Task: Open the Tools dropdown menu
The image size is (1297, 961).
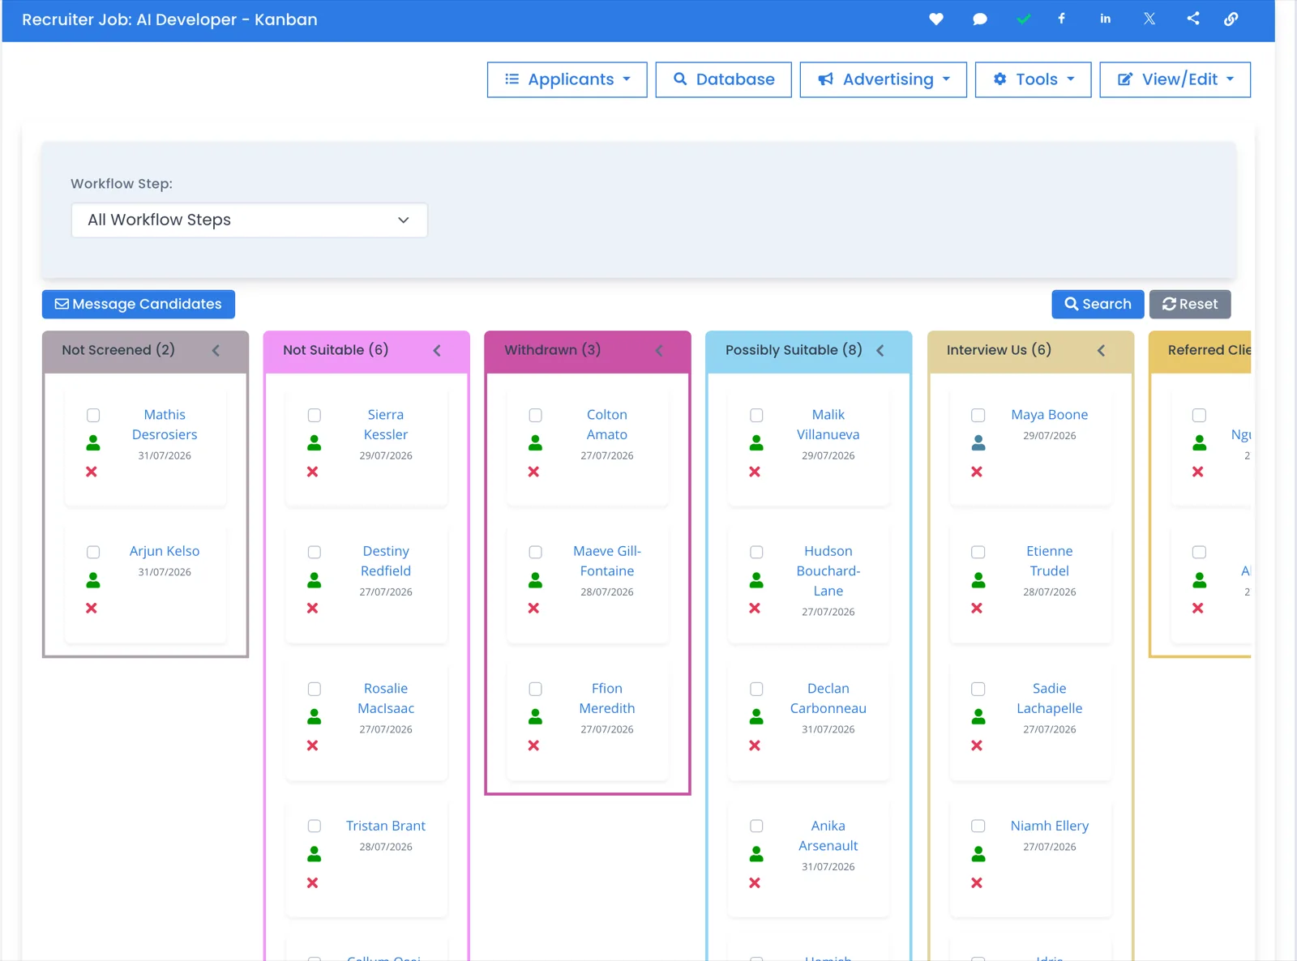Action: point(1034,79)
